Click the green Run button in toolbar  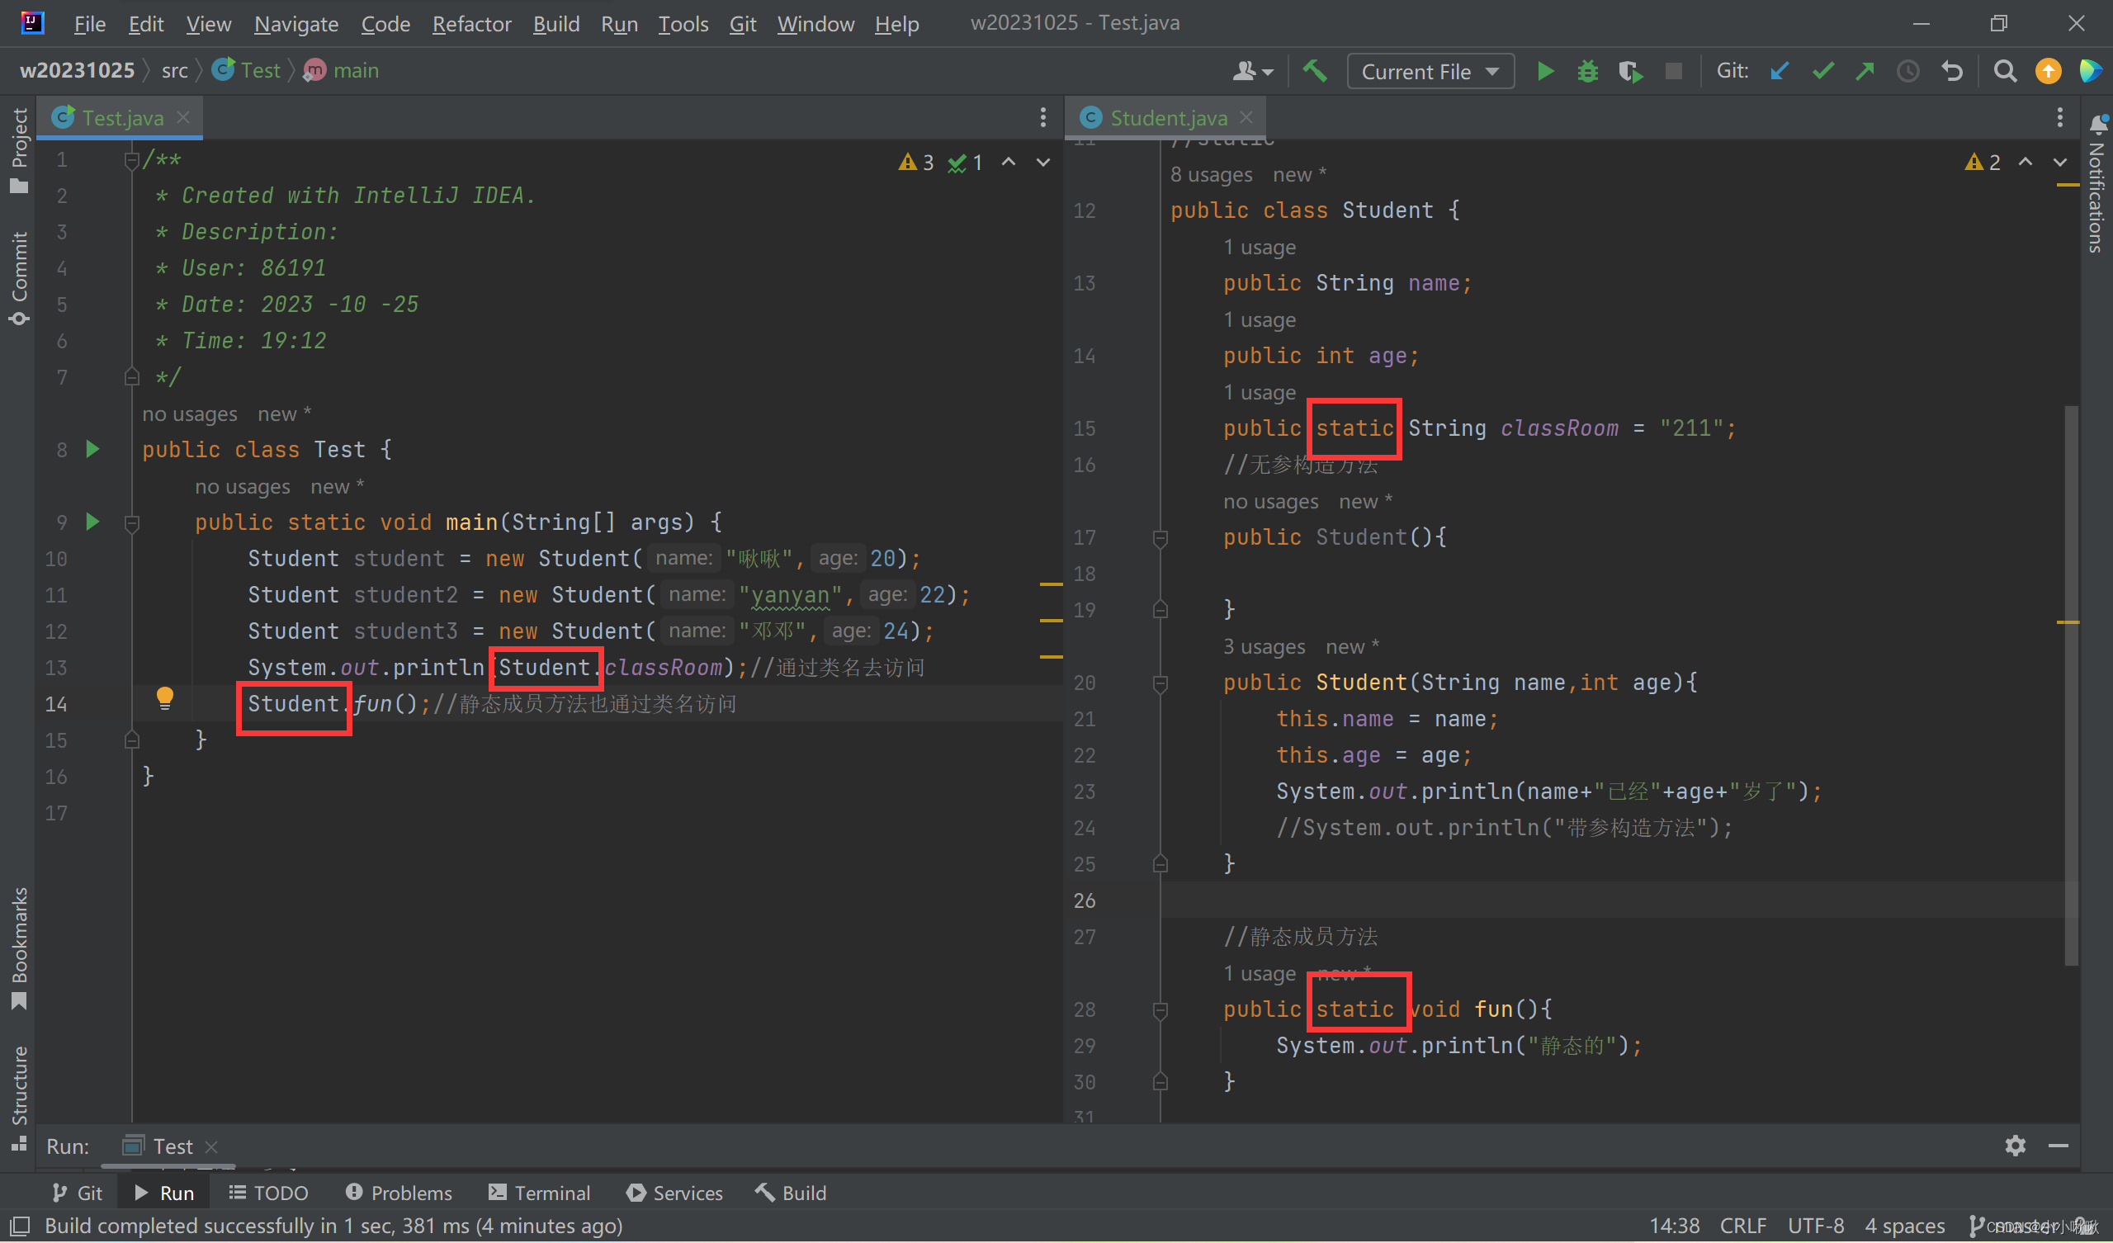point(1544,71)
